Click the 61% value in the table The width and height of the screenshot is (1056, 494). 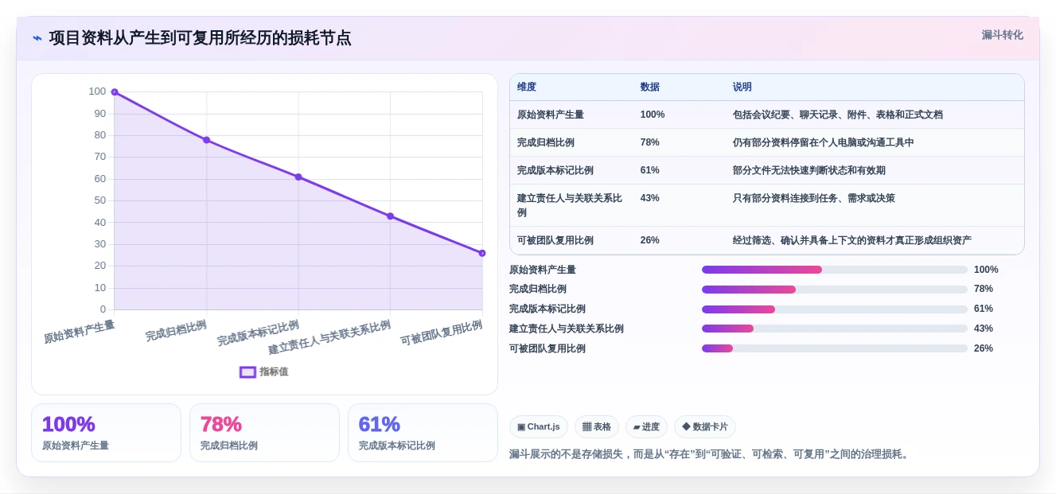coord(650,170)
